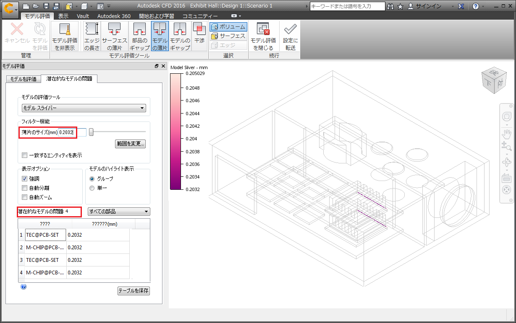Enable the 自動ズーム checkbox

coord(25,197)
